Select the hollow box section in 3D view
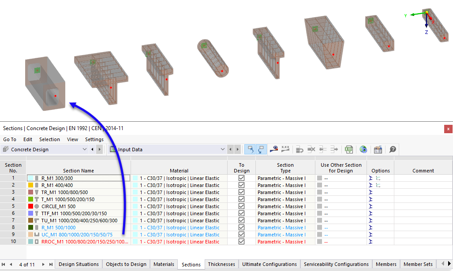453x273 pixels. [45, 84]
